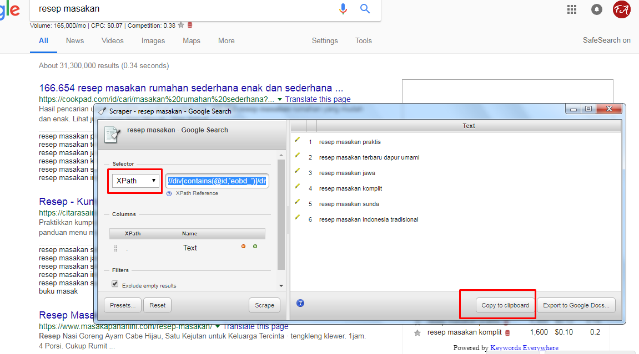This screenshot has width=639, height=354.
Task: Open Google notifications bell
Action: click(597, 9)
